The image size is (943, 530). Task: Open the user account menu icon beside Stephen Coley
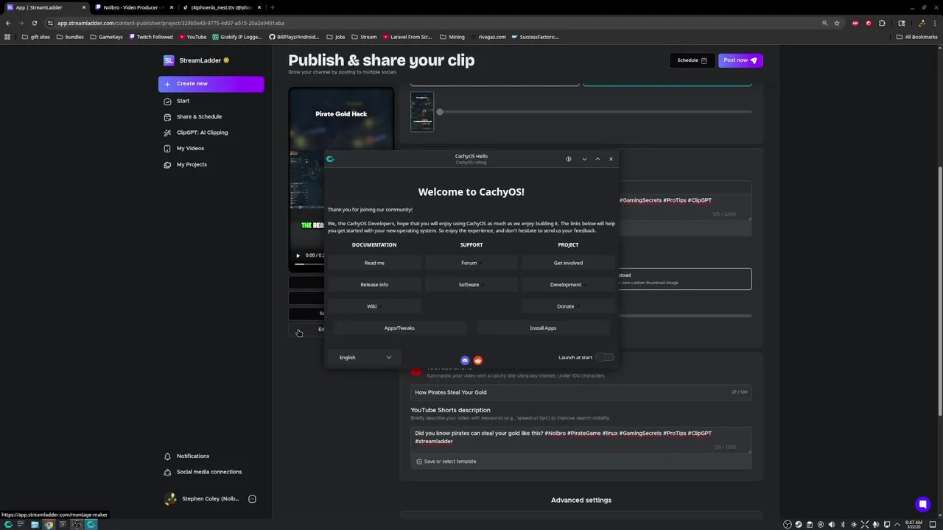point(252,499)
